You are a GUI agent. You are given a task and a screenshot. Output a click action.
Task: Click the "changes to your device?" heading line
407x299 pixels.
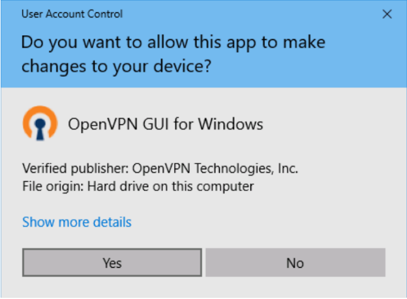[x=118, y=66]
